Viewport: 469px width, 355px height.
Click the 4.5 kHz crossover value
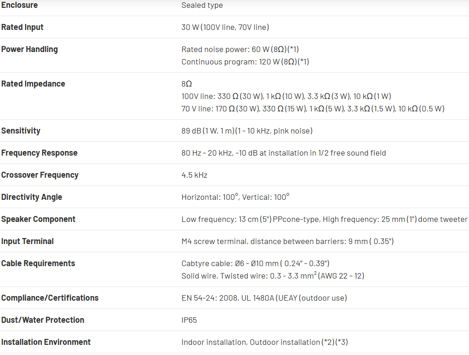[x=194, y=175]
